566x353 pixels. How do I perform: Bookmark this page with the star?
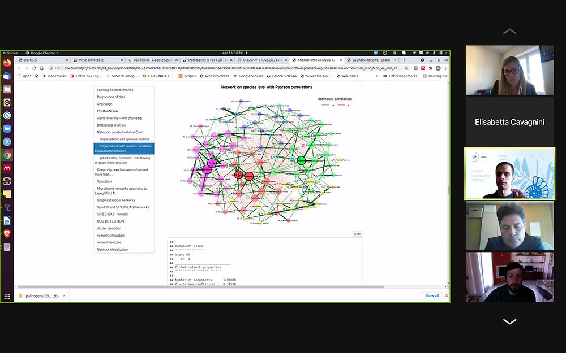coord(406,68)
